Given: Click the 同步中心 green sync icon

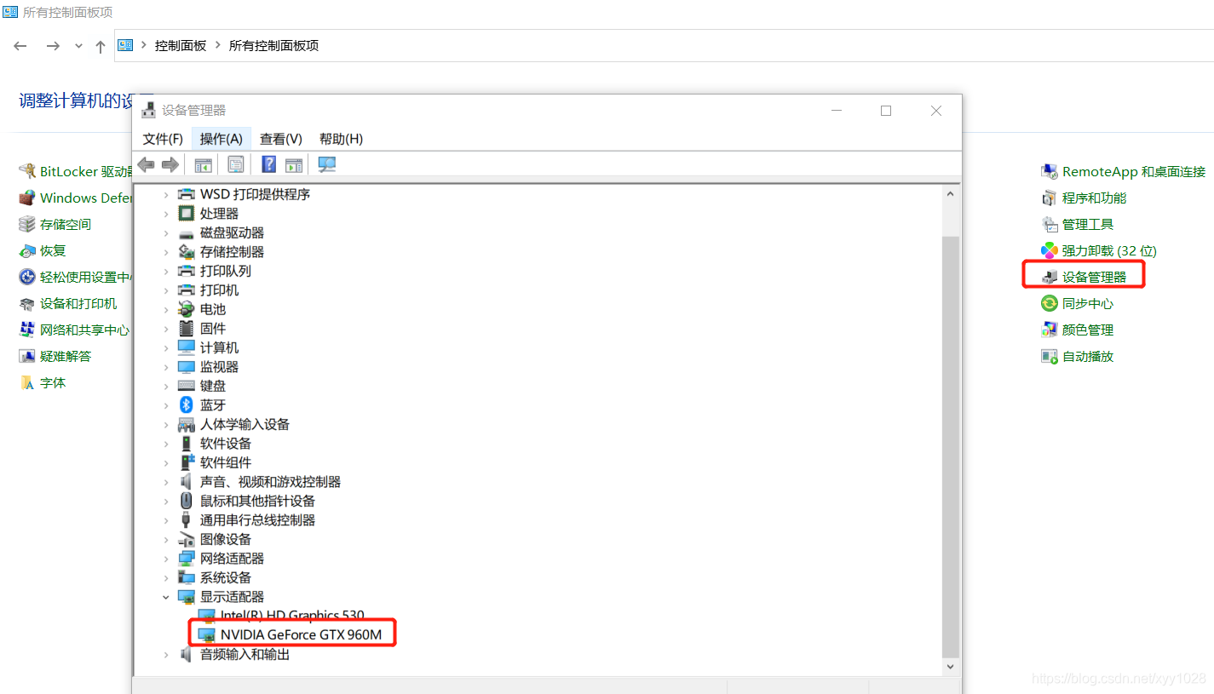Looking at the screenshot, I should click(1050, 304).
